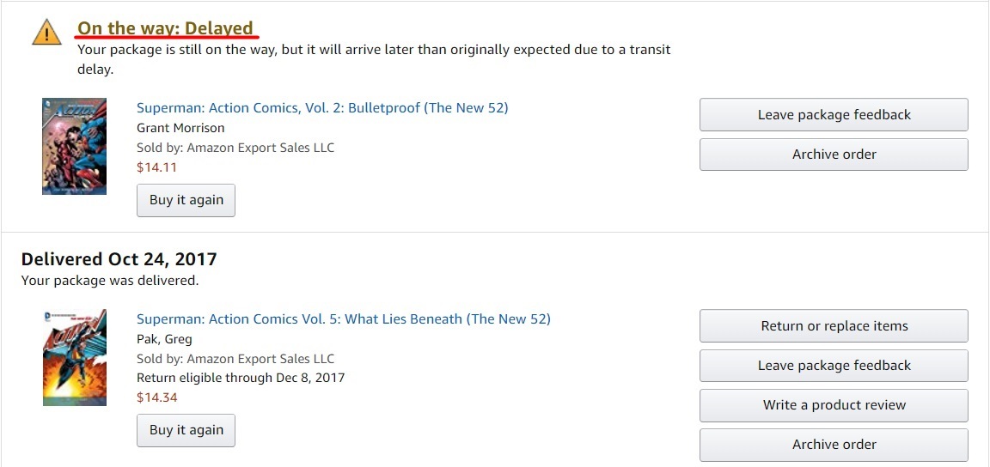Open the Superman Action Comics Vol. 2 Bulletproof link
The image size is (990, 467).
(322, 108)
